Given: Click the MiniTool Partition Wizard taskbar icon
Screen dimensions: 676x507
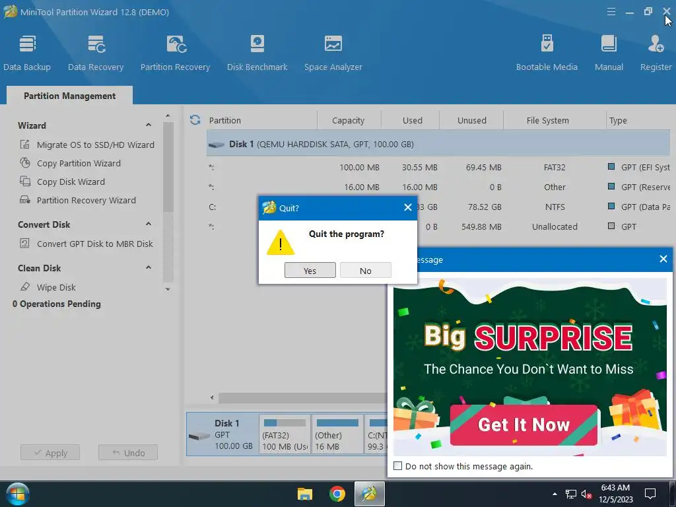Looking at the screenshot, I should tap(370, 494).
